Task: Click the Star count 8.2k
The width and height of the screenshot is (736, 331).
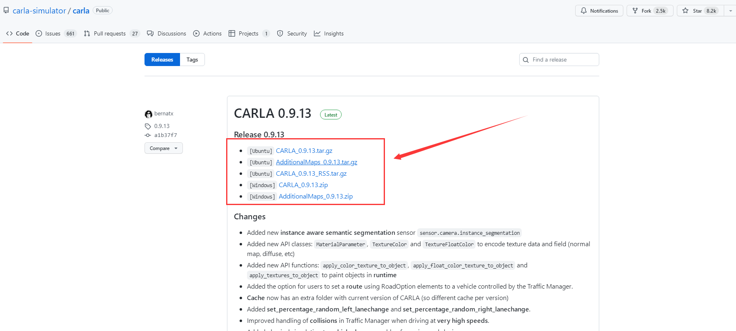Action: coord(711,11)
